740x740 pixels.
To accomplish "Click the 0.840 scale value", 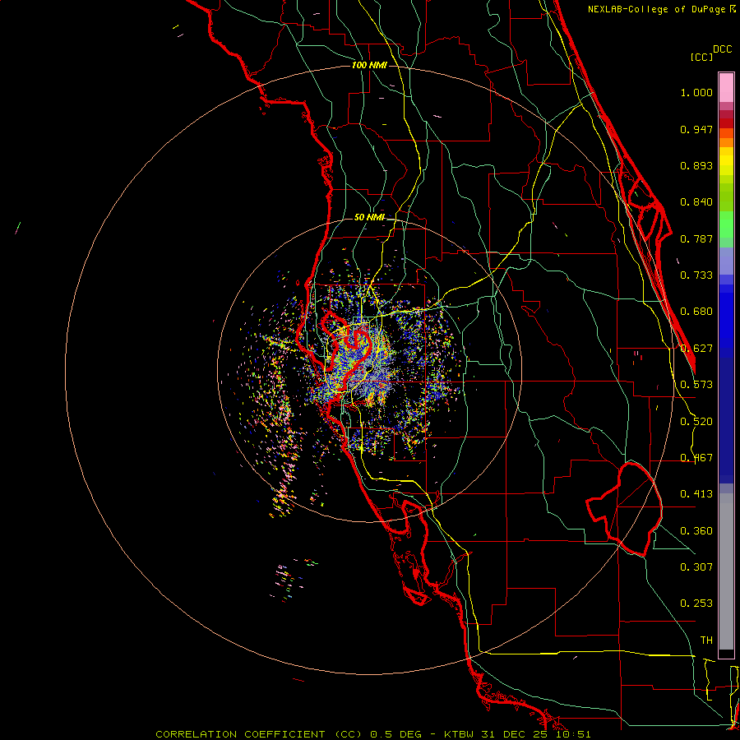I will (696, 202).
